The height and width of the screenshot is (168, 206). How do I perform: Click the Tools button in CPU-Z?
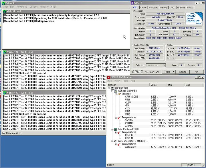click(167, 72)
